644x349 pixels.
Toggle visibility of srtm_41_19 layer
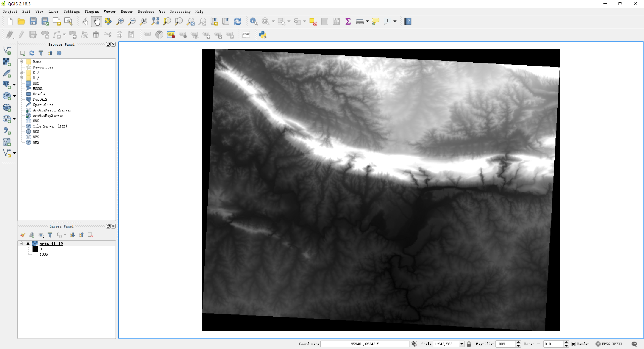pos(28,244)
